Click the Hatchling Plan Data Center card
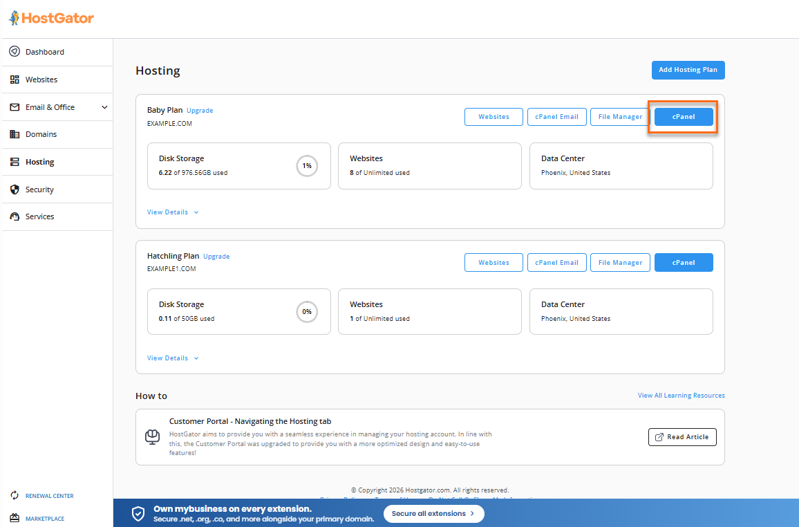Viewport: 799px width, 527px height. [621, 311]
